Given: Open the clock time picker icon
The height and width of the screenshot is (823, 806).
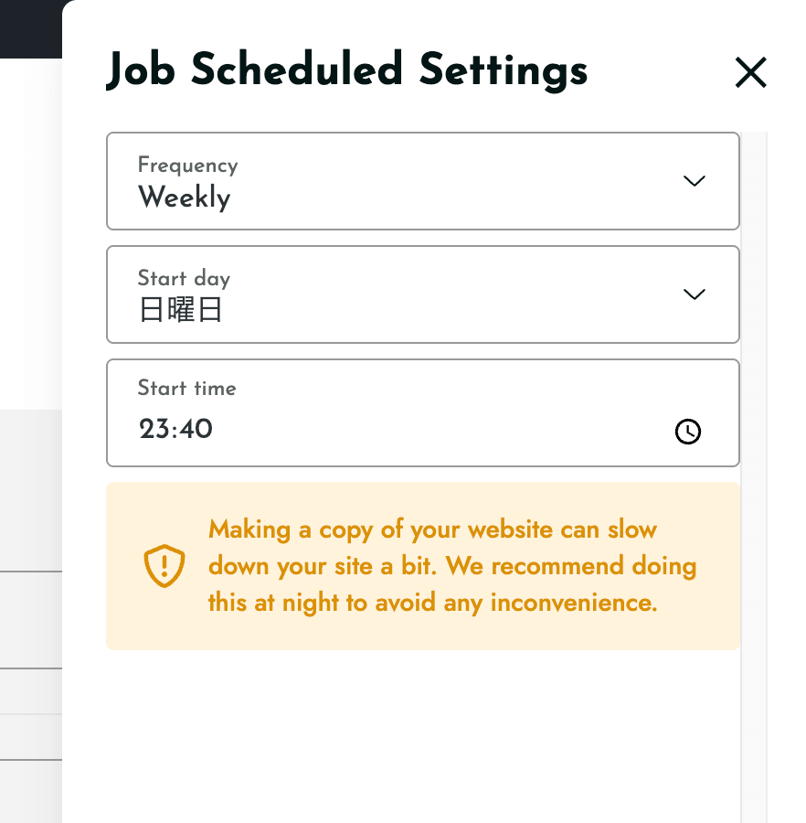Looking at the screenshot, I should (688, 432).
